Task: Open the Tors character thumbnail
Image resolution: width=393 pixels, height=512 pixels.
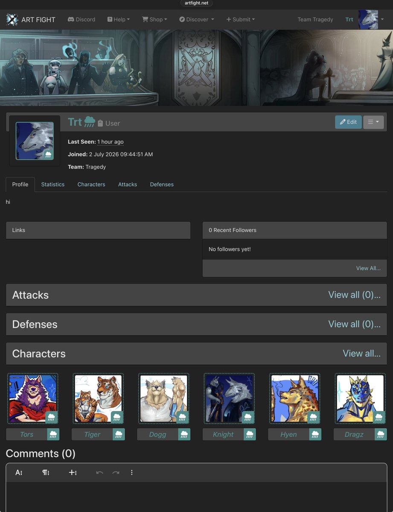Action: 32,399
